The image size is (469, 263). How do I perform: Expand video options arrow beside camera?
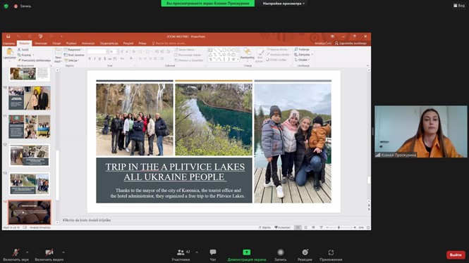[x=63, y=252]
